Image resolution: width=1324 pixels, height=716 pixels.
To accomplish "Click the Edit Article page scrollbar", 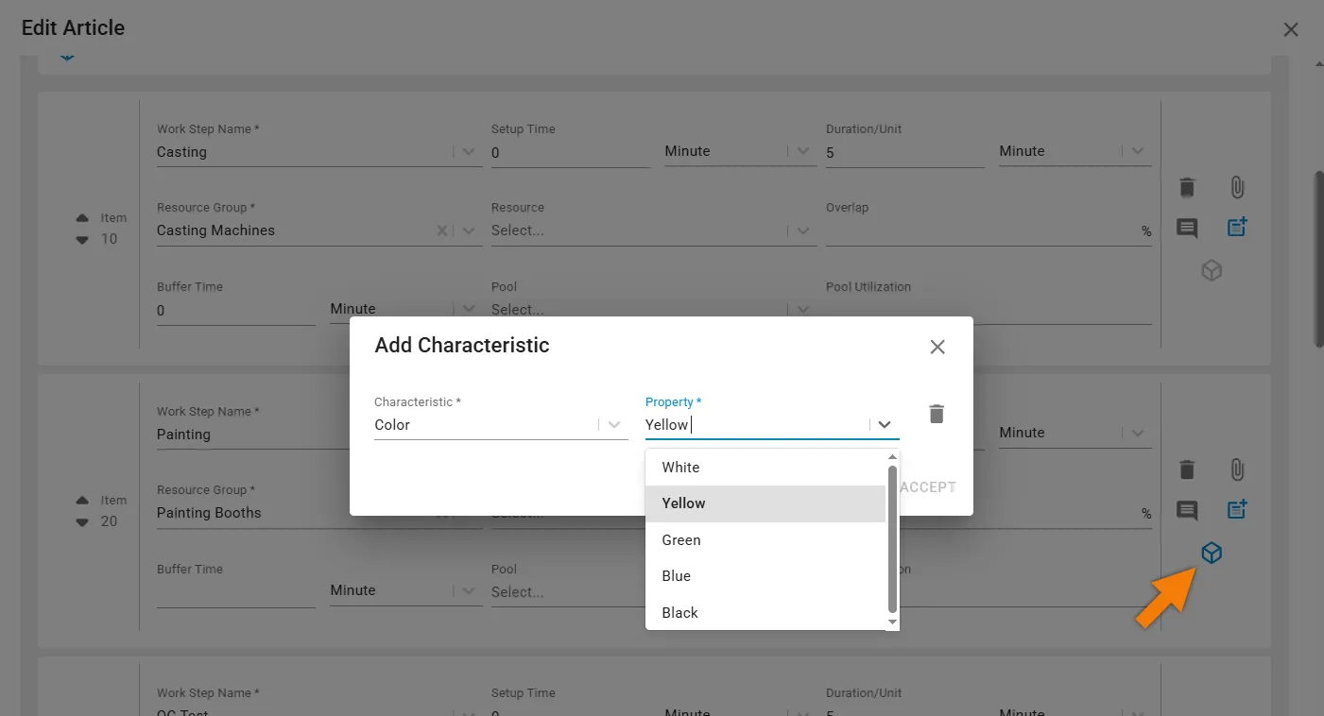I will pyautogui.click(x=1318, y=259).
